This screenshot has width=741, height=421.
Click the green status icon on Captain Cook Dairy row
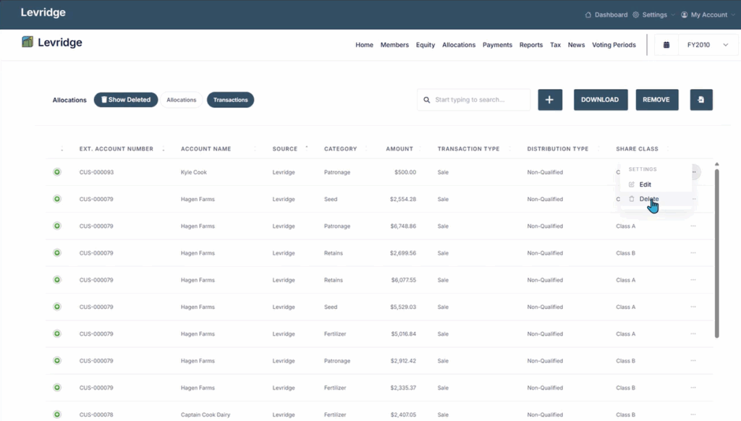pyautogui.click(x=56, y=414)
